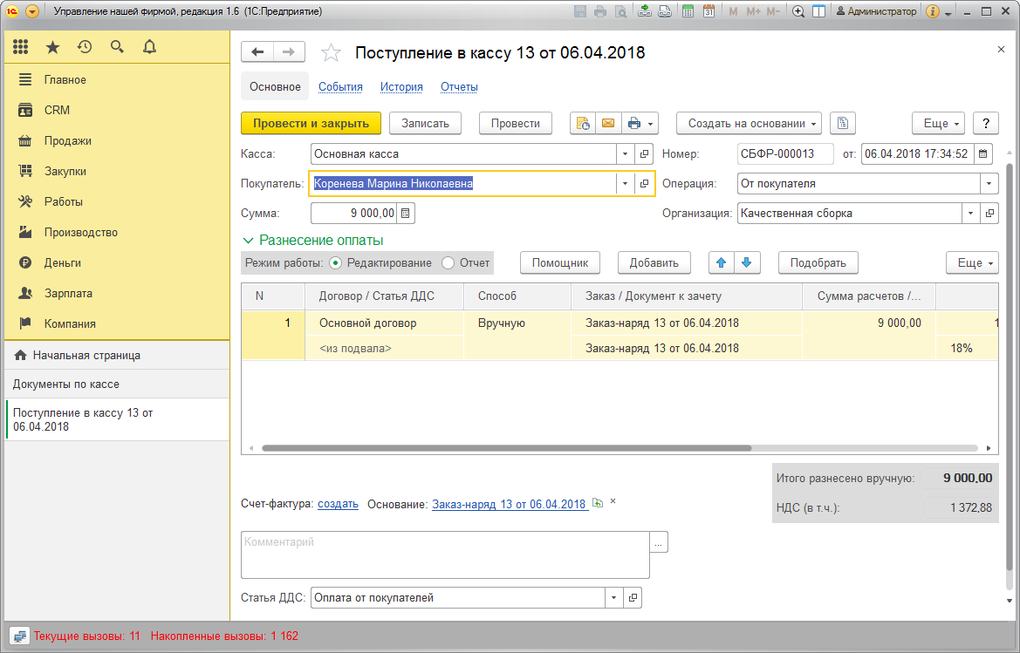Click the horizontal scrollbar of the table
This screenshot has width=1020, height=653.
point(507,447)
